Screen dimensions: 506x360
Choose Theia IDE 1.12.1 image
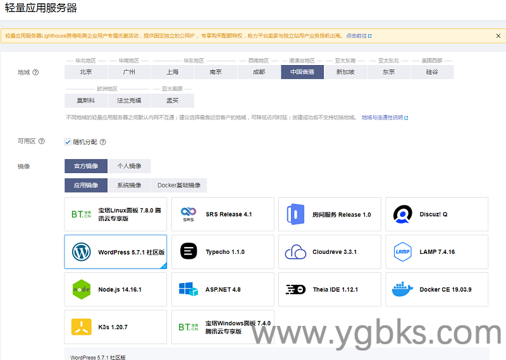[x=330, y=289]
